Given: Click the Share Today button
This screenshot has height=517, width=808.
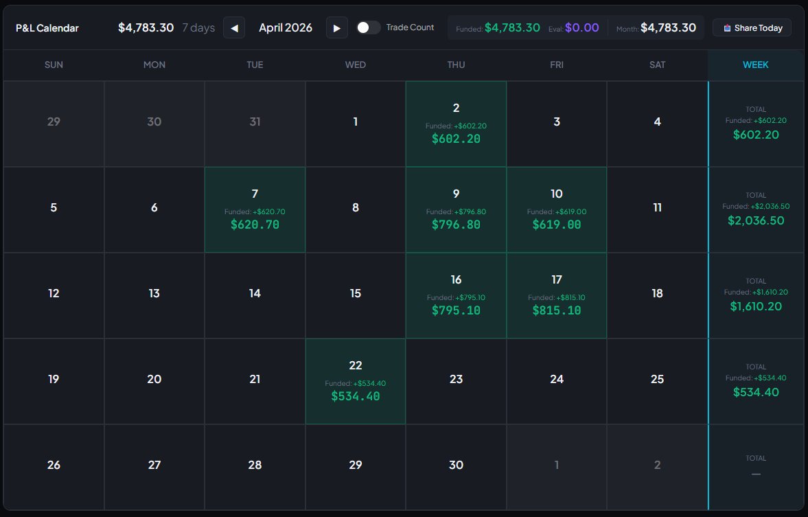Looking at the screenshot, I should pos(752,28).
